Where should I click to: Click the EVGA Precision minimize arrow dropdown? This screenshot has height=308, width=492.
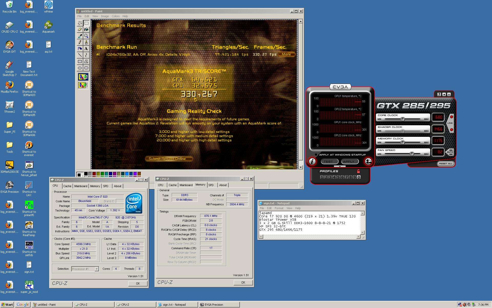pos(444,94)
